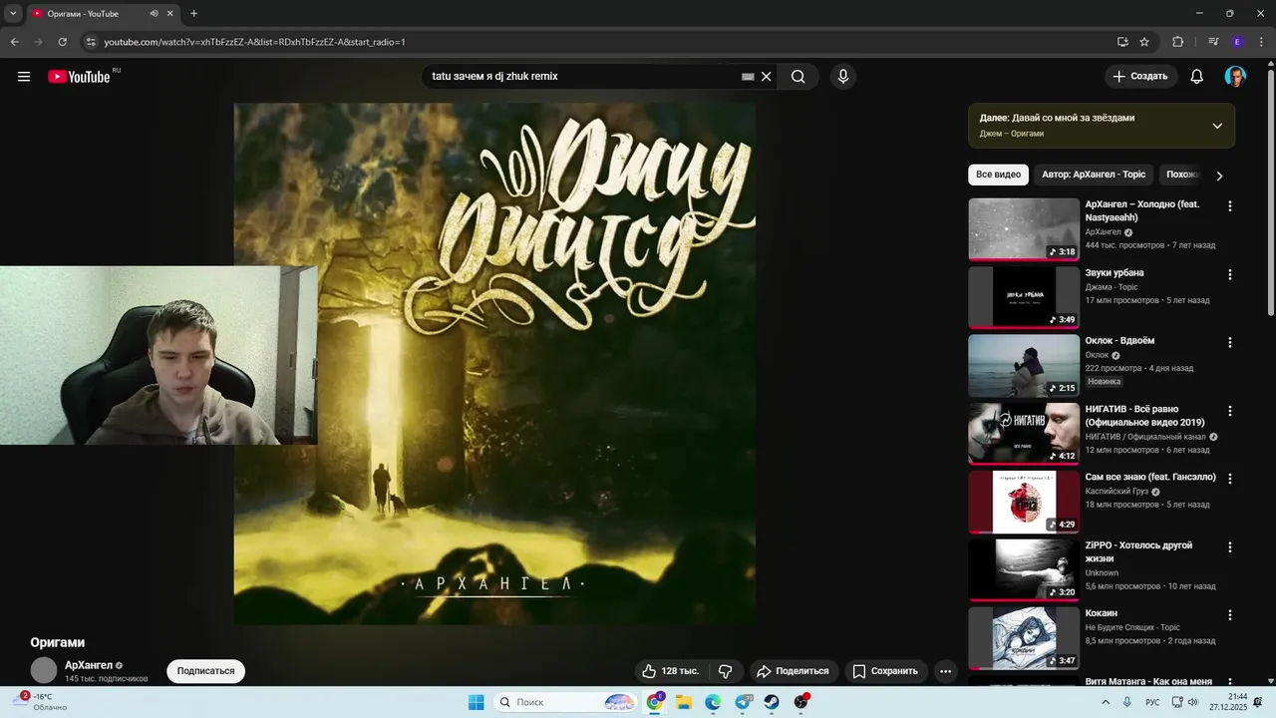Image resolution: width=1276 pixels, height=718 pixels.
Task: Open options for Оклок - Вдвоём video
Action: click(1229, 342)
